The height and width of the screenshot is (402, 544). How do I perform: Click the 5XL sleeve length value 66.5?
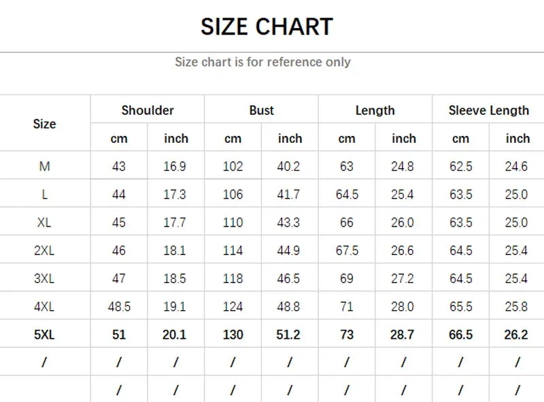pos(460,335)
